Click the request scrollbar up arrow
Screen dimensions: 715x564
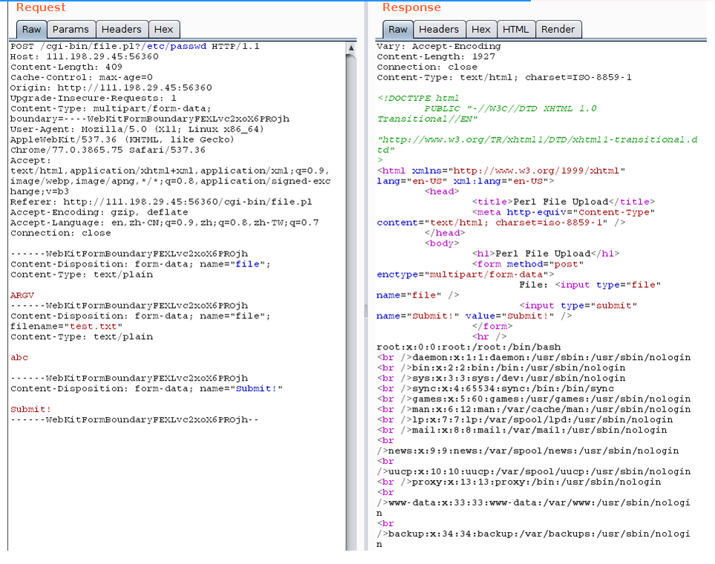(351, 47)
